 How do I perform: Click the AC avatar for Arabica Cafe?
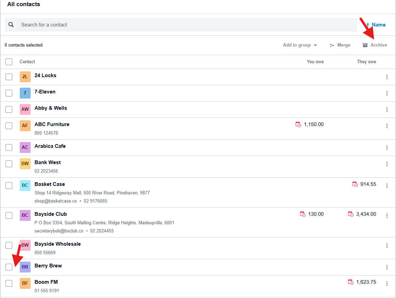tap(25, 147)
